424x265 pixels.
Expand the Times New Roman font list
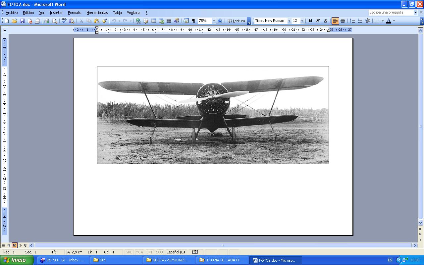click(x=289, y=21)
